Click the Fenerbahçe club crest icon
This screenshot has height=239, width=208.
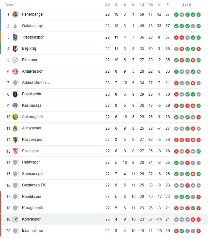[x=15, y=14]
